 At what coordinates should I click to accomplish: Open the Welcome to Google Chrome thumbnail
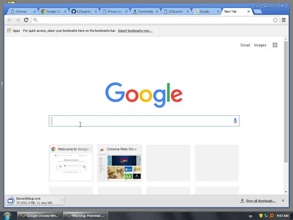point(71,163)
